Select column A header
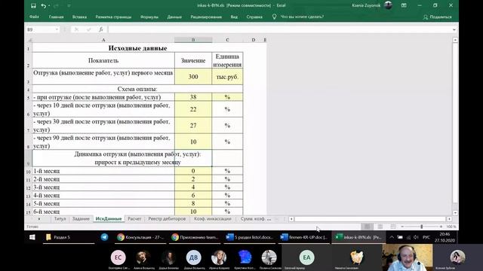 [103, 40]
